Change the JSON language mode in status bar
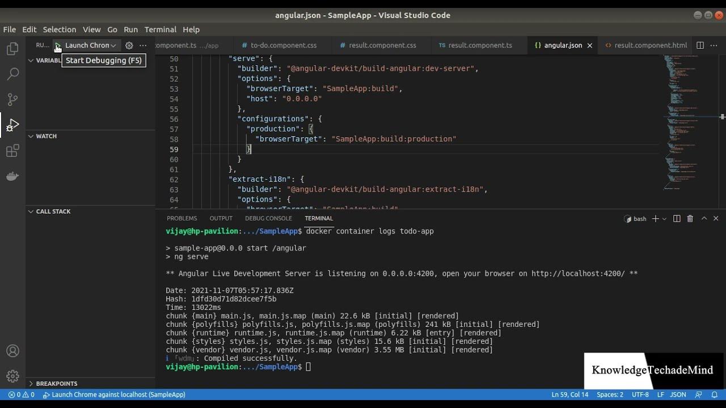The width and height of the screenshot is (726, 408). (678, 394)
